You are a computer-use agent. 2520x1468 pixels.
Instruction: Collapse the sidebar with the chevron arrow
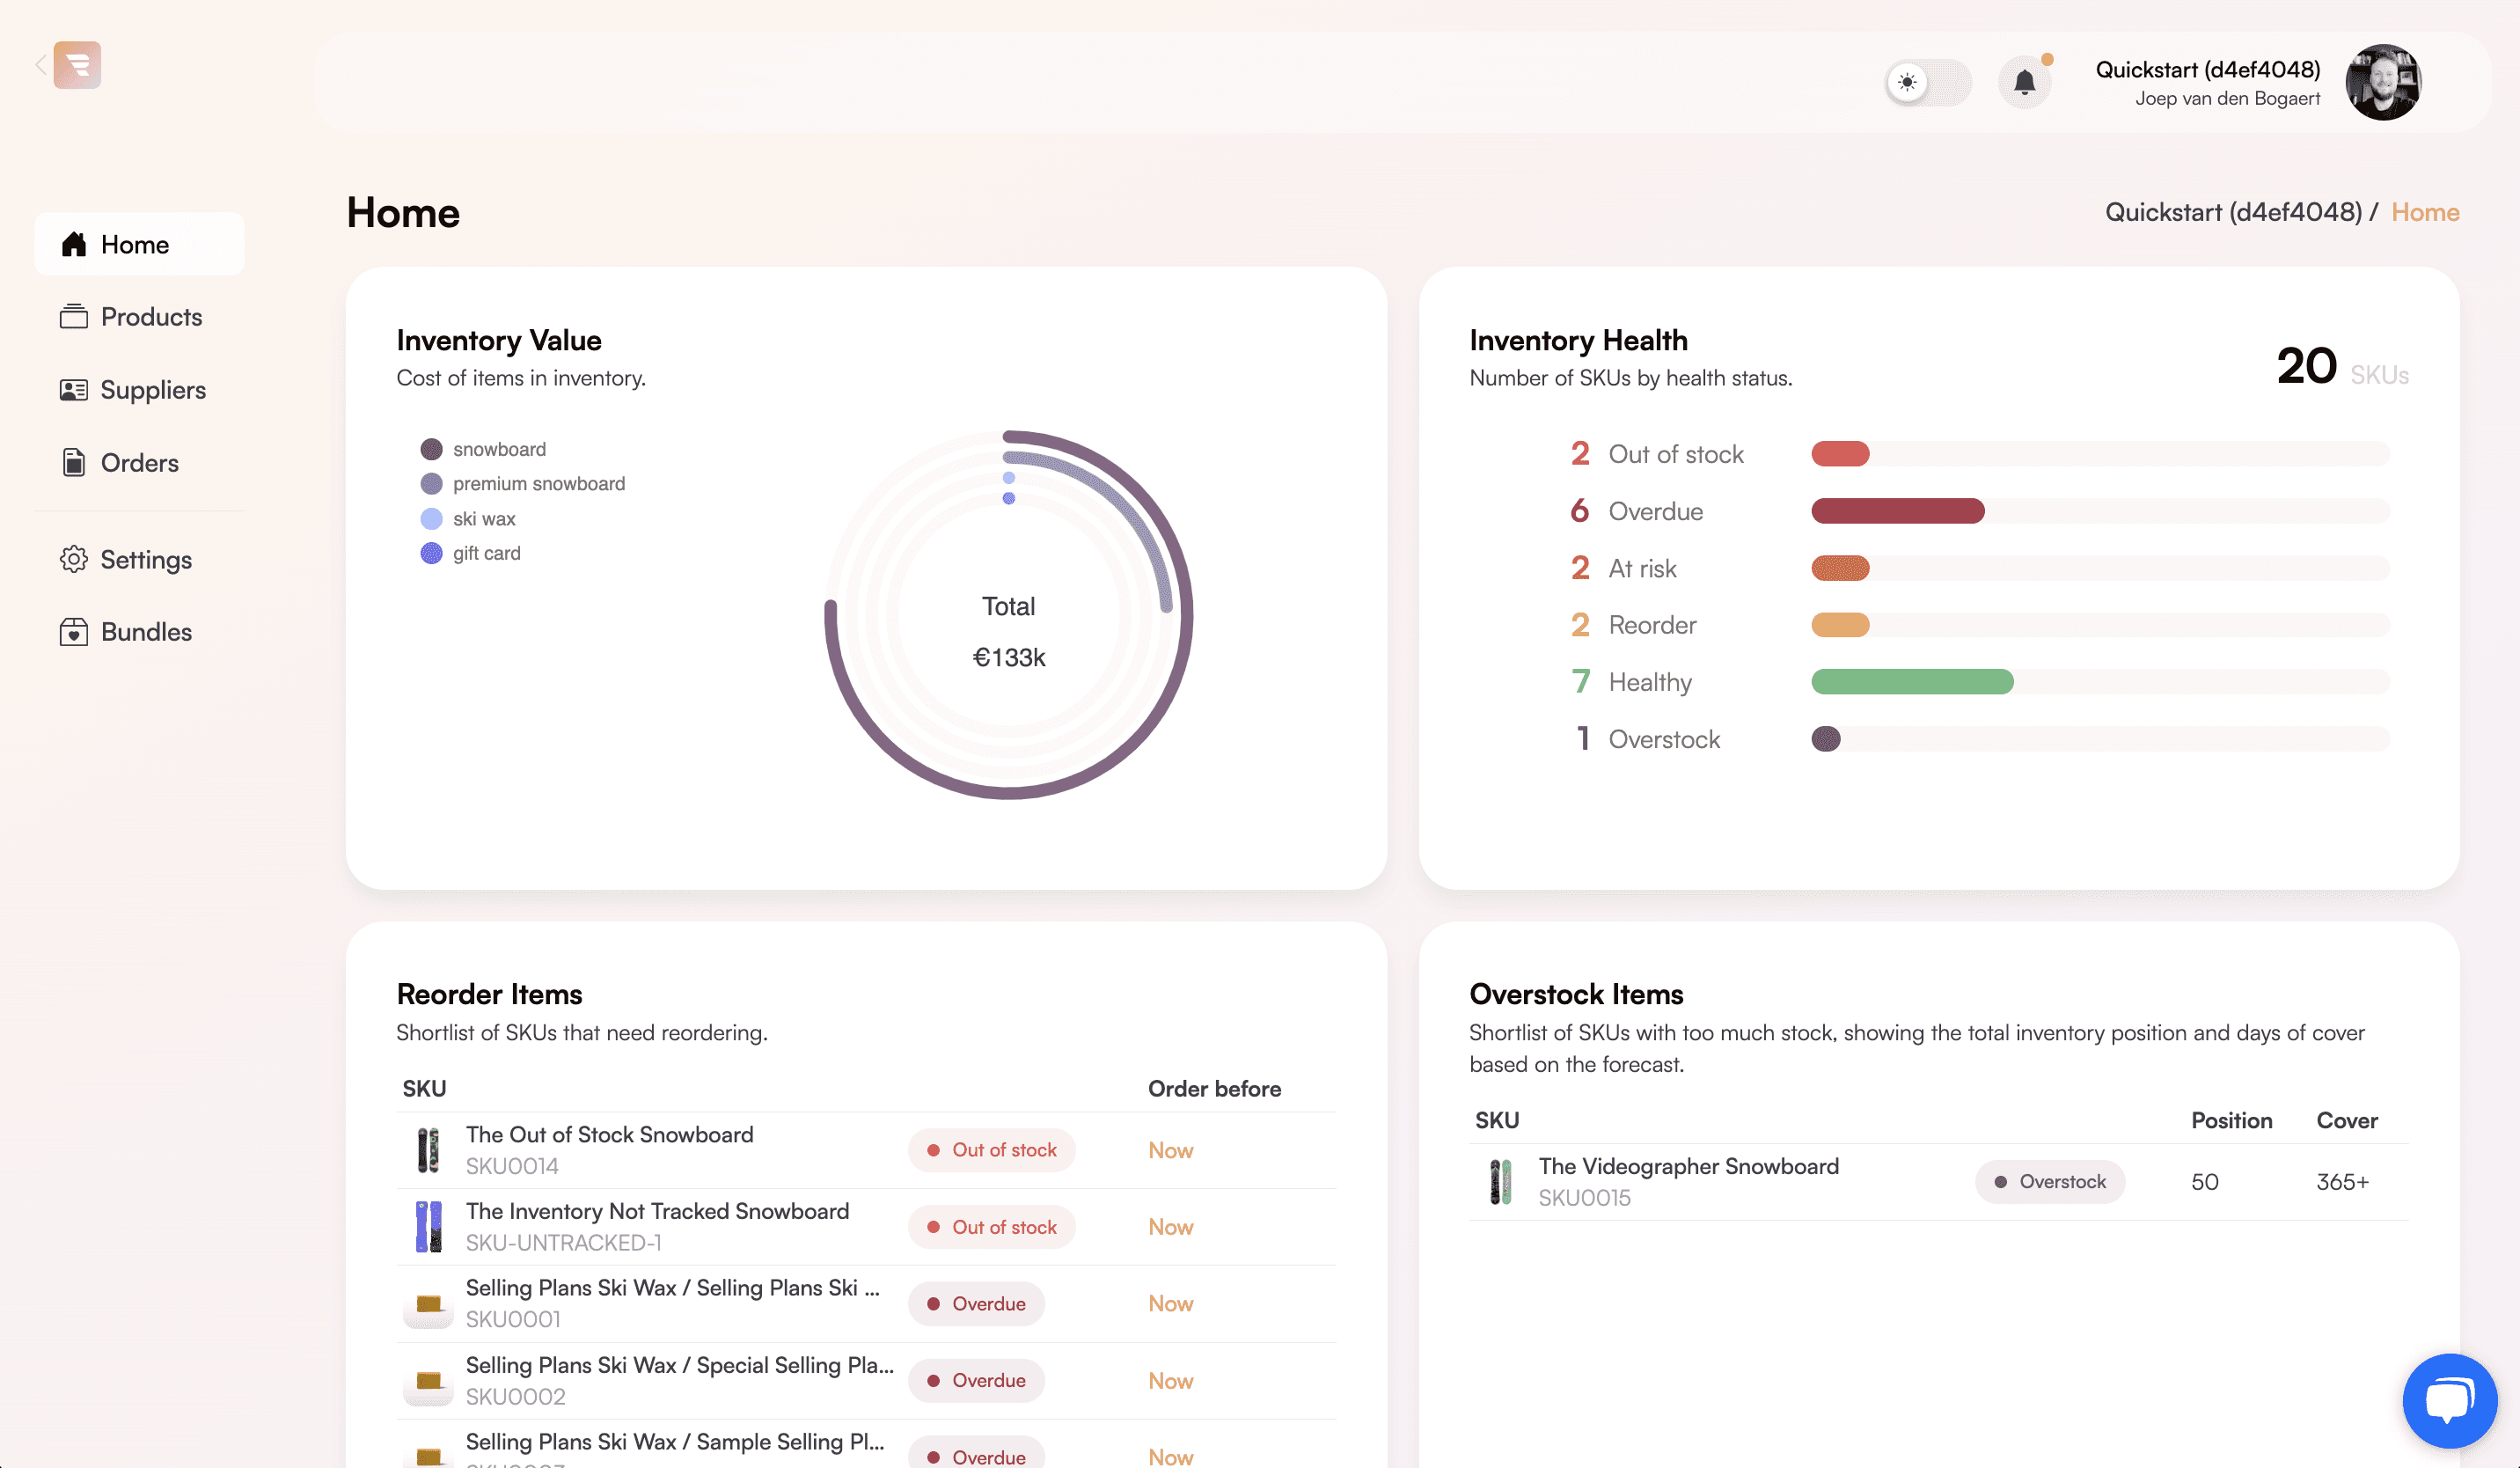pyautogui.click(x=41, y=65)
